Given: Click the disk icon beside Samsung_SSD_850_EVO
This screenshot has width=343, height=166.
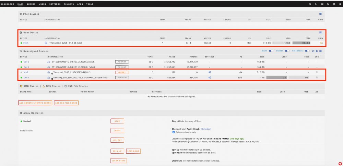Looking at the screenshot, I should 49,78.
